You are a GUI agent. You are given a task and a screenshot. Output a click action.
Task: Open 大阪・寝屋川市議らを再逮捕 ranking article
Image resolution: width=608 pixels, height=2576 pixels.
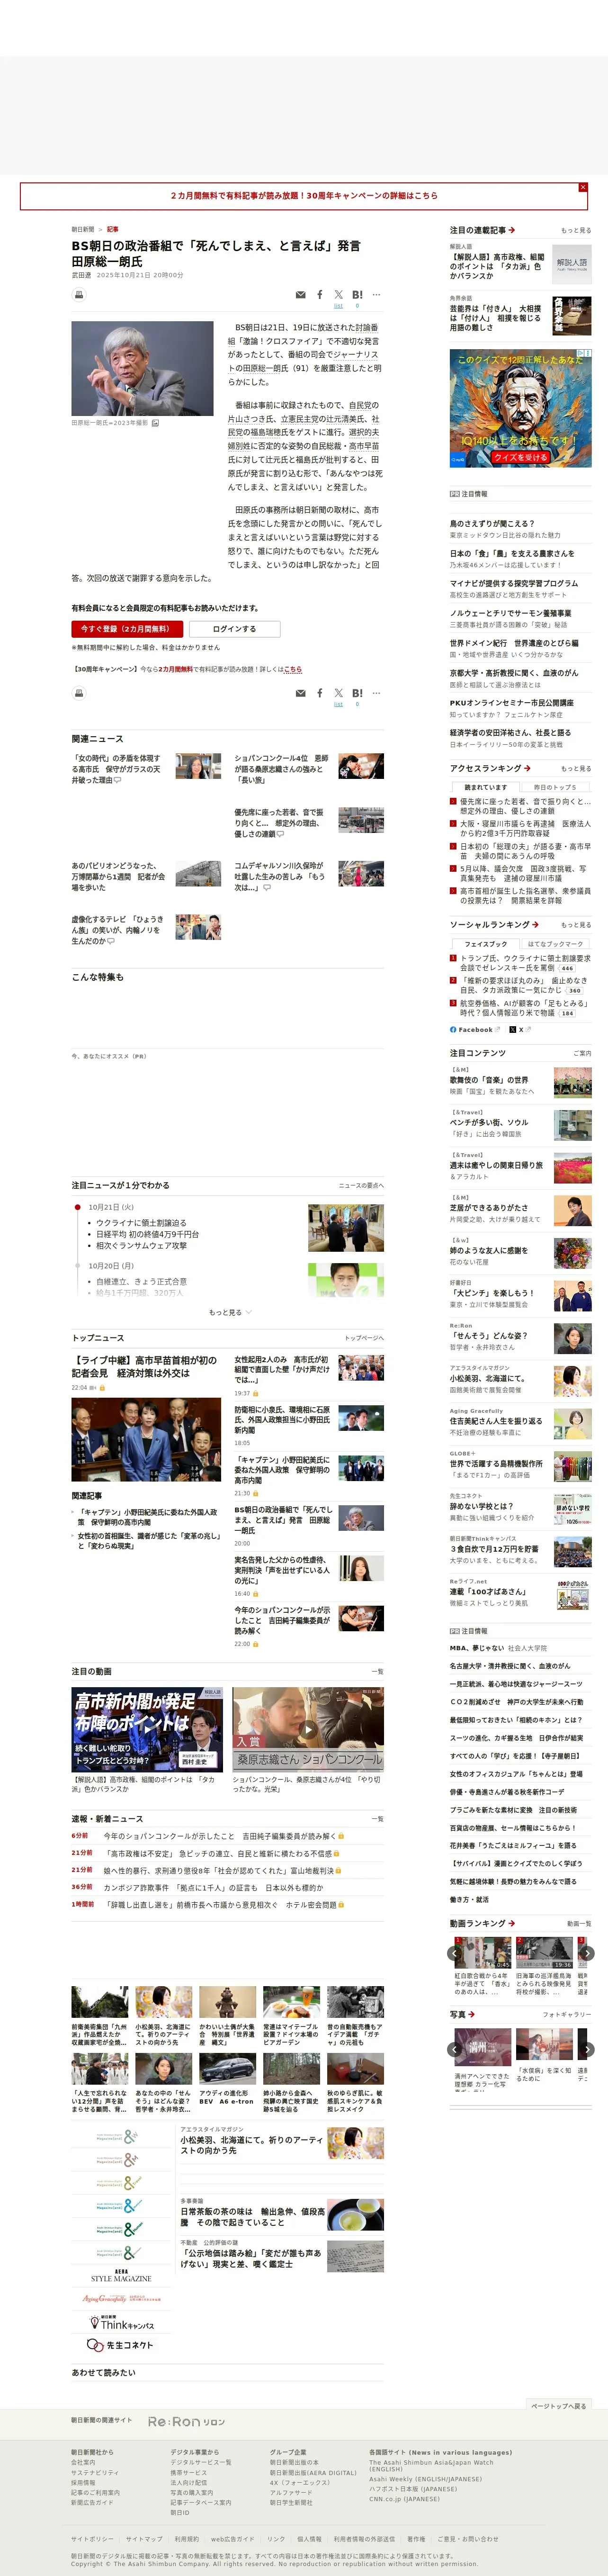(525, 828)
